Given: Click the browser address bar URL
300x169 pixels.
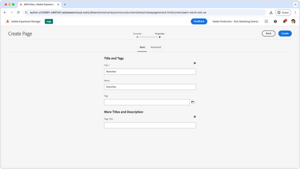Looking at the screenshot, I should point(118,12).
